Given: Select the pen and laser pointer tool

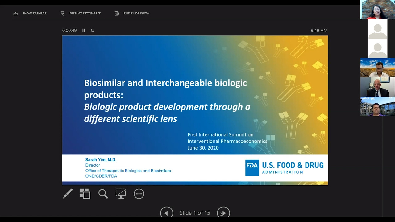Looking at the screenshot, I should click(x=68, y=194).
